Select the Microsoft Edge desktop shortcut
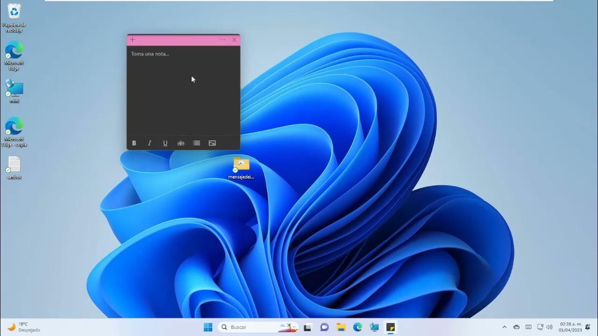This screenshot has width=598, height=336. 14,55
